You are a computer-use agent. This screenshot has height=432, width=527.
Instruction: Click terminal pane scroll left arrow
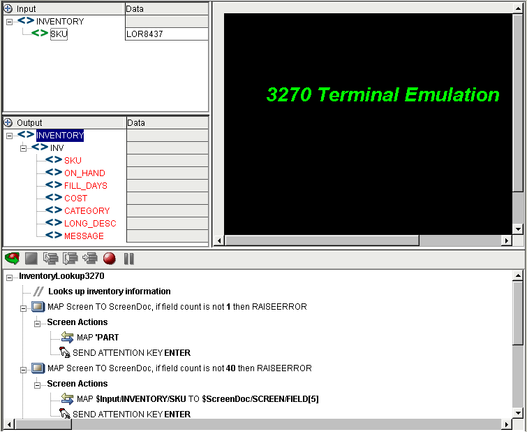point(219,240)
